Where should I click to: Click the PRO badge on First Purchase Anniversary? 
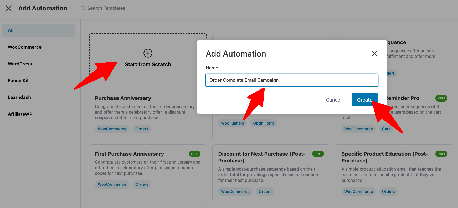point(195,154)
